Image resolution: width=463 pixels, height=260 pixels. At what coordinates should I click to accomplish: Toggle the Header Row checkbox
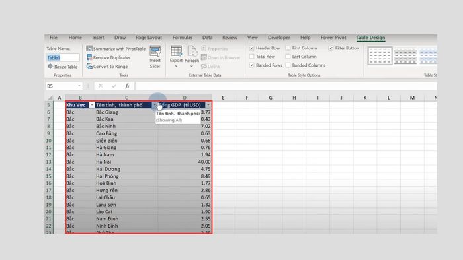coord(251,48)
